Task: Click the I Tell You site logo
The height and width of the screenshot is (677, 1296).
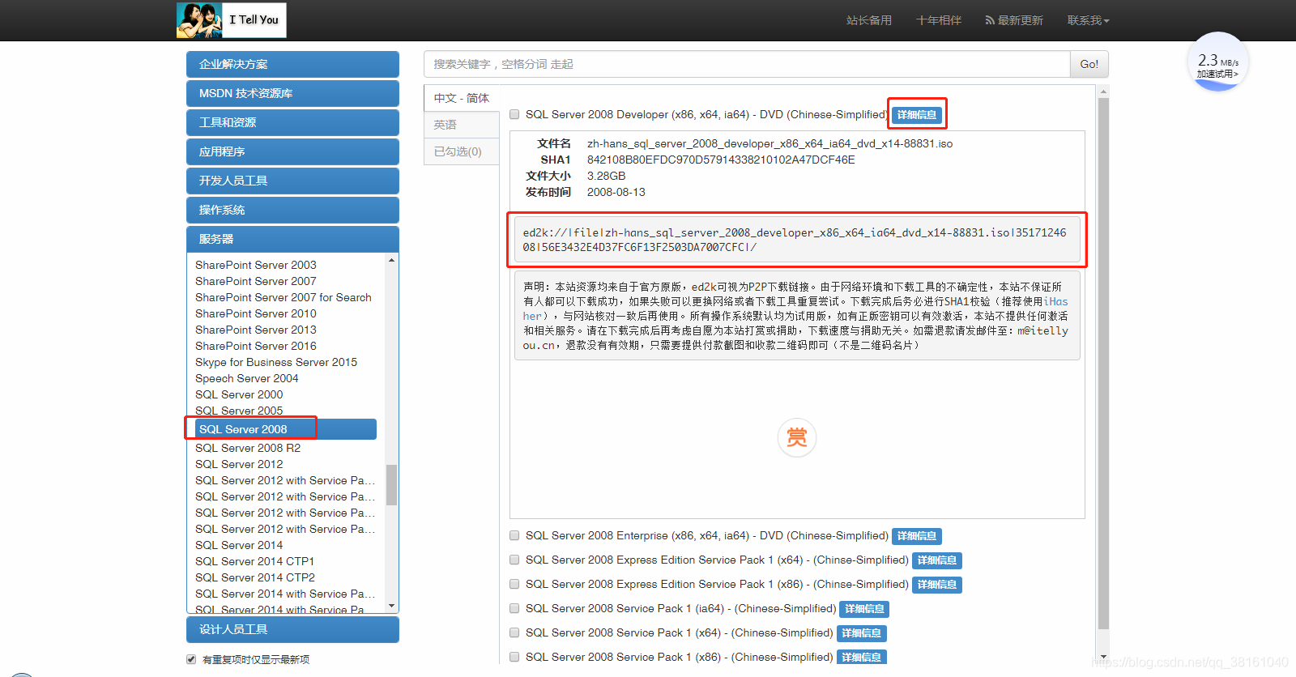Action: pyautogui.click(x=232, y=20)
